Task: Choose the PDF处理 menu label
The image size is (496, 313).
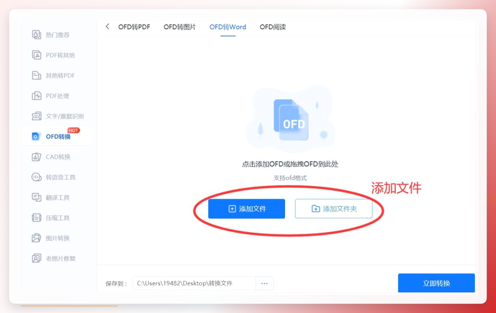Action: pos(58,96)
